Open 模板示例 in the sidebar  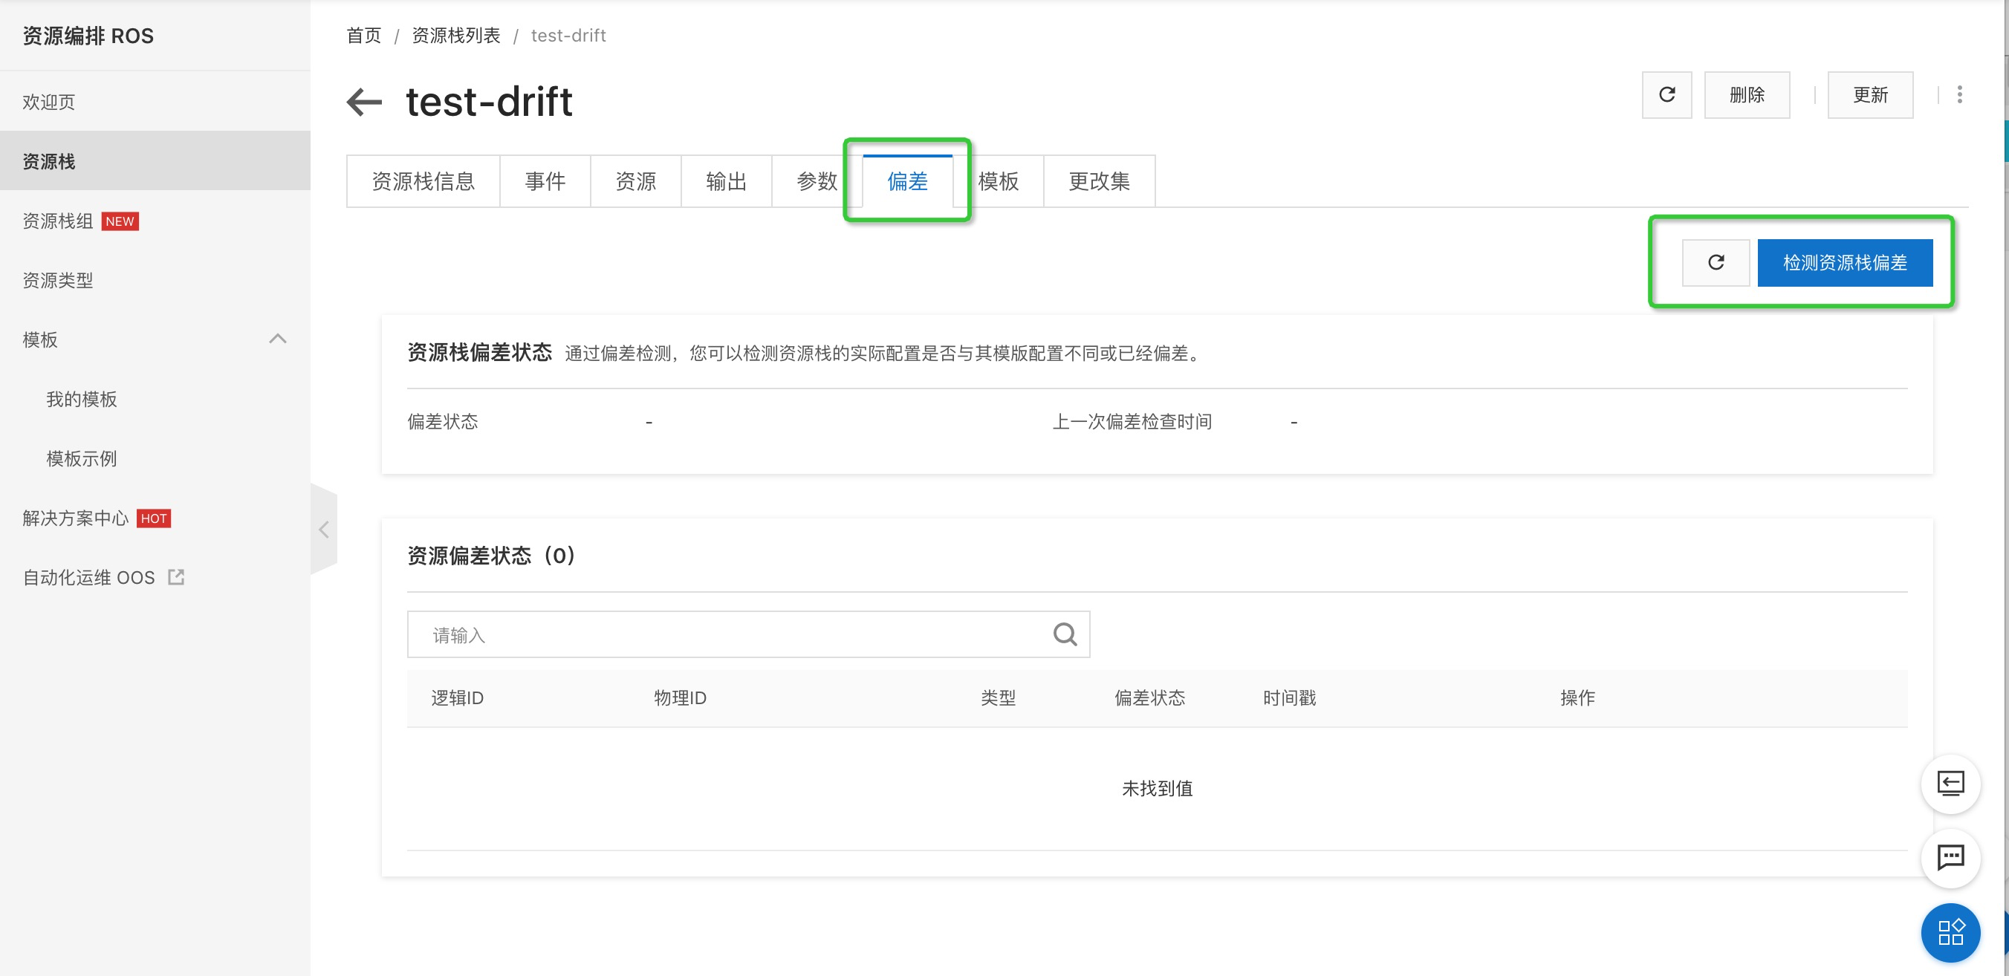(x=155, y=459)
